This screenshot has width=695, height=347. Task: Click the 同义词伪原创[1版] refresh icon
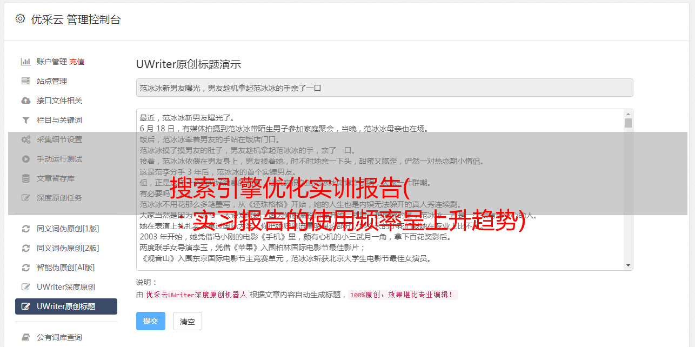coord(25,229)
